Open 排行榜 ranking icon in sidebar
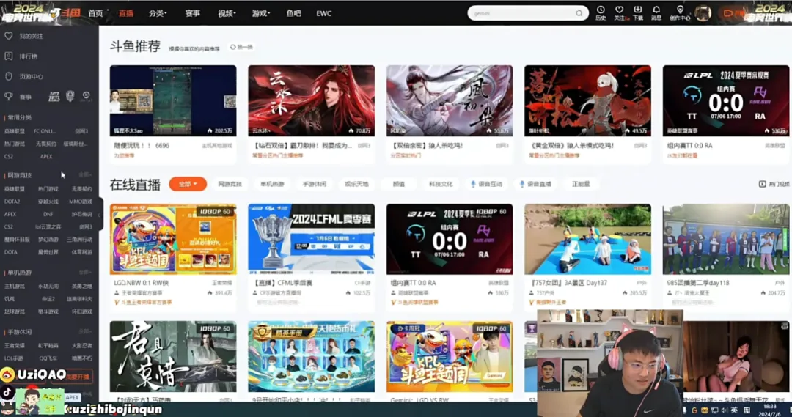Viewport: 792px width, 417px height. 9,56
